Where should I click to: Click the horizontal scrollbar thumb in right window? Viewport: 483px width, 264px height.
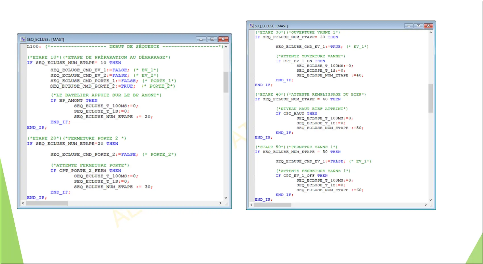pos(273,205)
